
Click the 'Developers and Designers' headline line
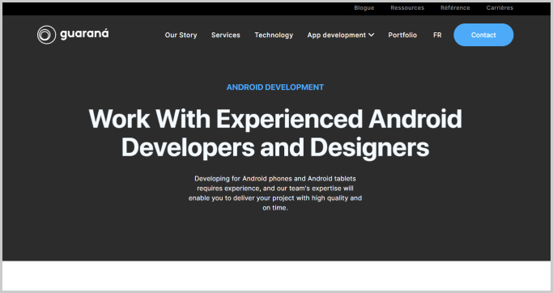coord(275,147)
